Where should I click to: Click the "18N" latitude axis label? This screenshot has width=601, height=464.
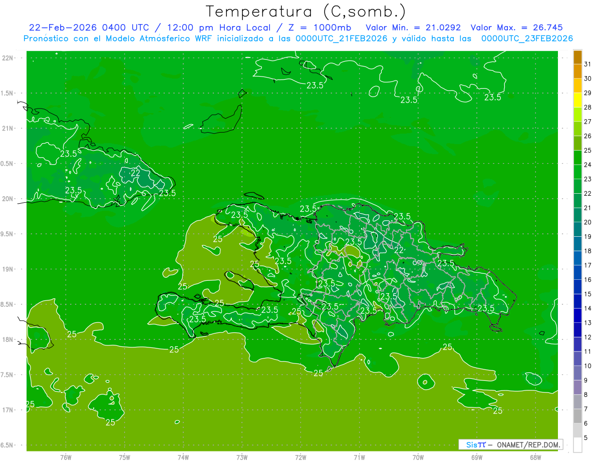pos(8,340)
